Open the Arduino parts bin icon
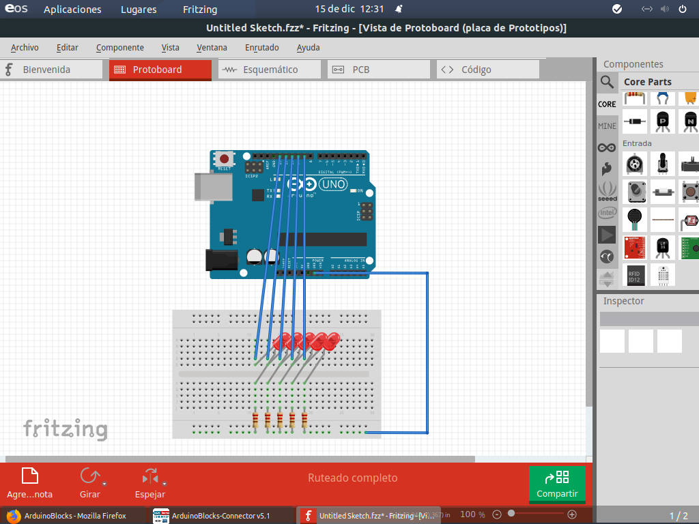 click(x=607, y=147)
